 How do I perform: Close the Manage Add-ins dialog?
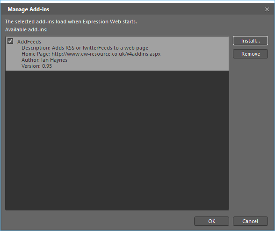(x=267, y=9)
